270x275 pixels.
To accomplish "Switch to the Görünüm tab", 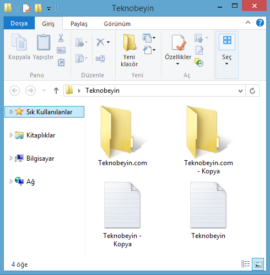I will [117, 24].
